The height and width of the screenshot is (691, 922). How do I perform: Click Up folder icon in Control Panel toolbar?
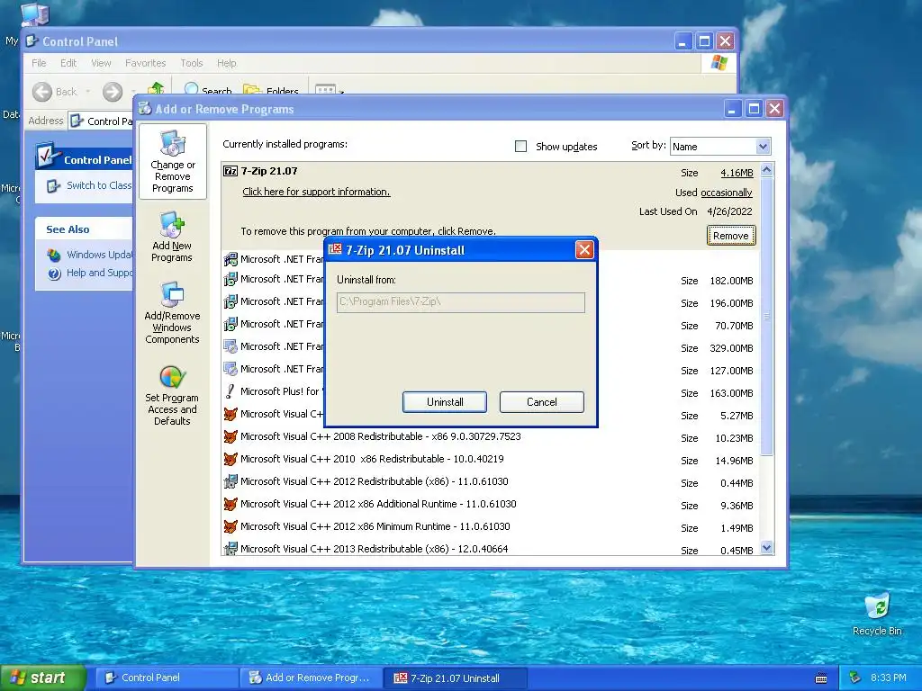[156, 88]
